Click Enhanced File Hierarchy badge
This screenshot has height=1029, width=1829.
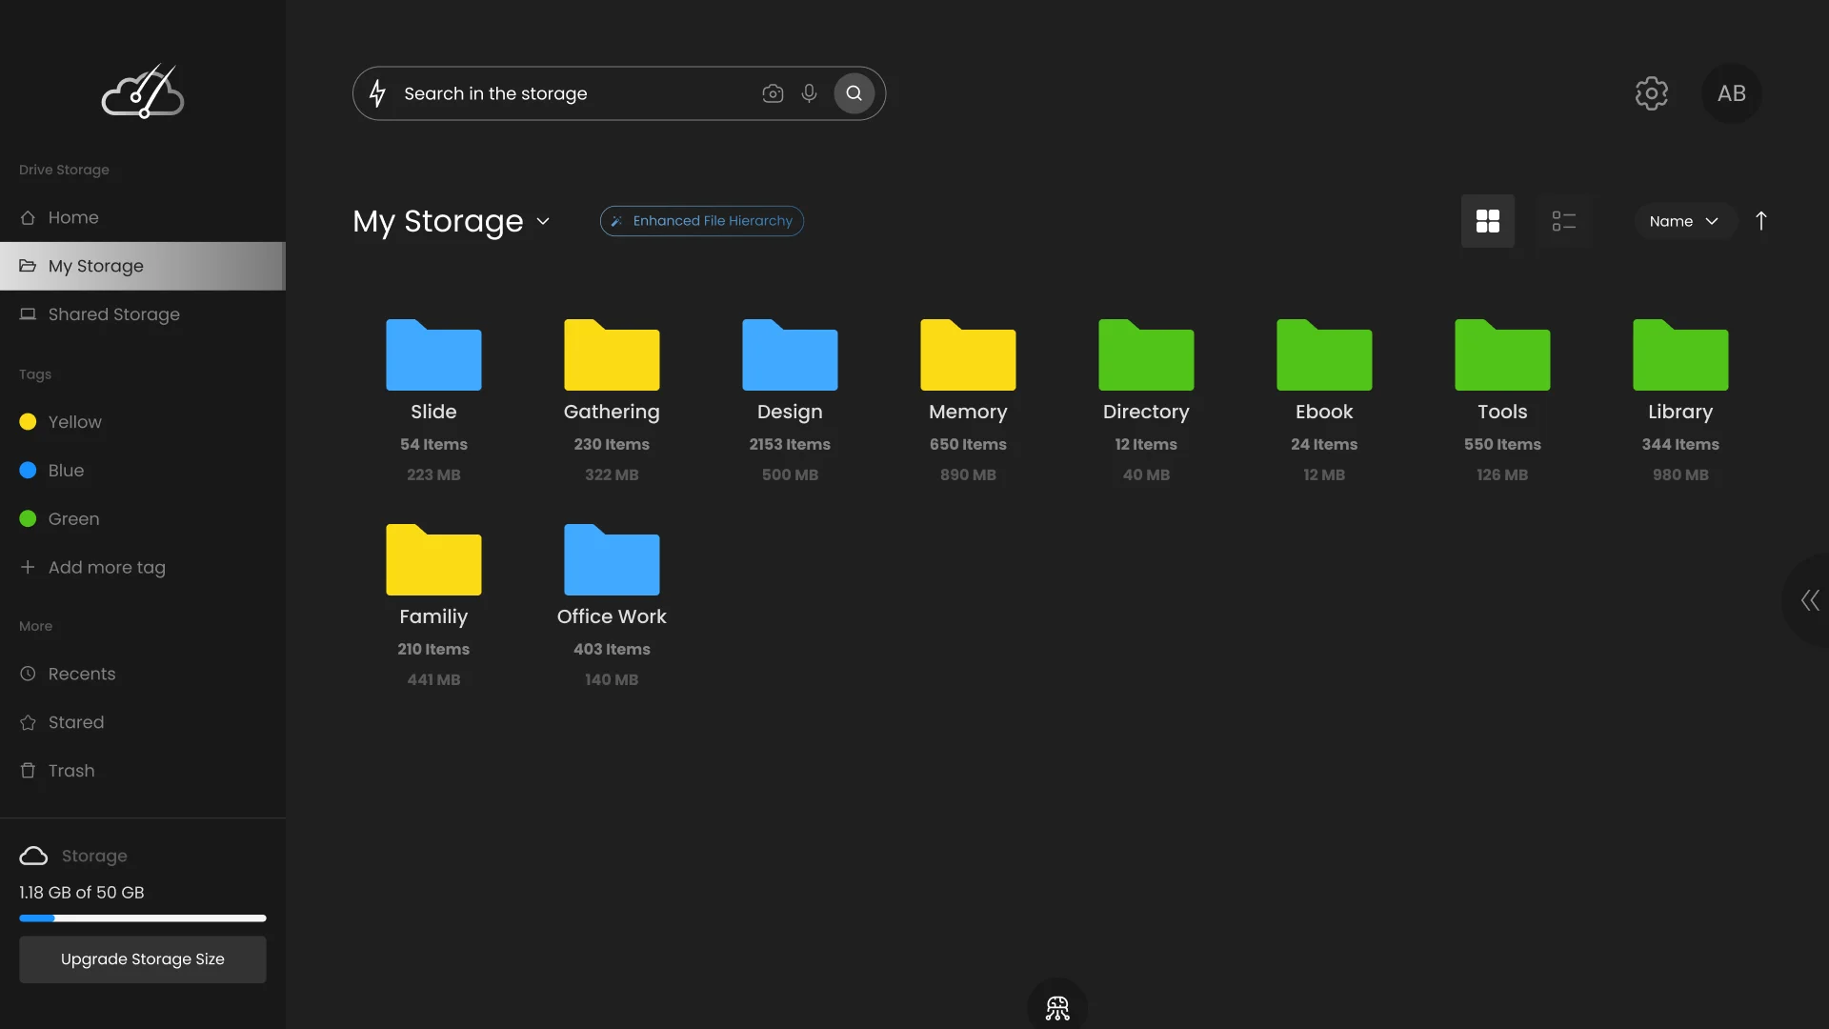tap(702, 221)
